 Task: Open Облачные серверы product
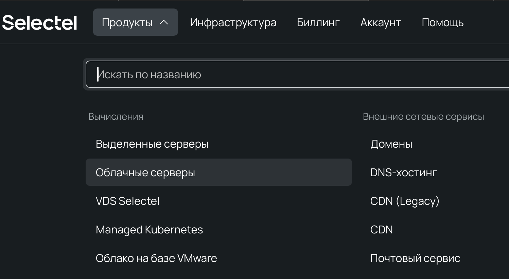pyautogui.click(x=219, y=172)
